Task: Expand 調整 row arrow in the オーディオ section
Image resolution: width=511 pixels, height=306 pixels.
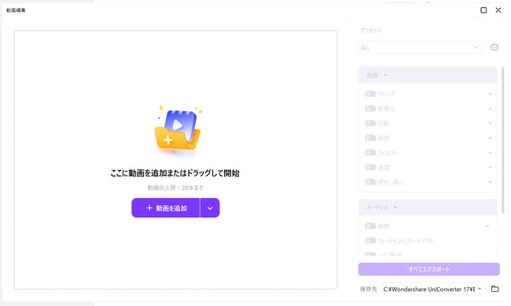Action: click(x=487, y=226)
